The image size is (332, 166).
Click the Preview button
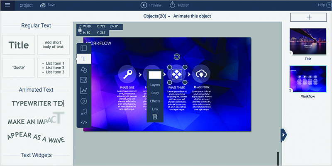click(151, 5)
